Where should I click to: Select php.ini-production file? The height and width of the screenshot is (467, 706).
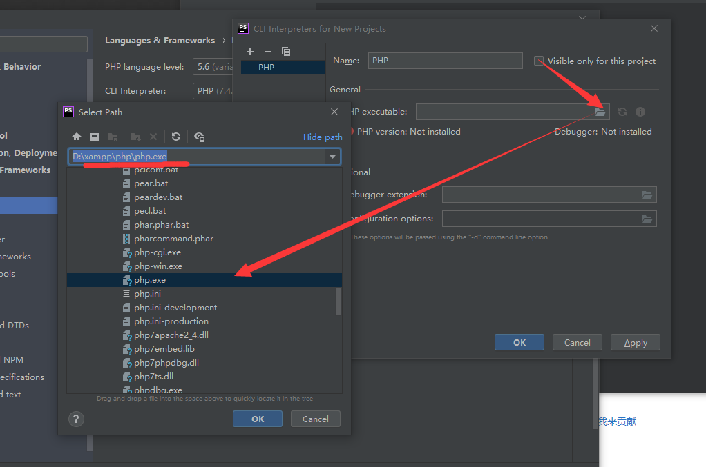tap(171, 321)
